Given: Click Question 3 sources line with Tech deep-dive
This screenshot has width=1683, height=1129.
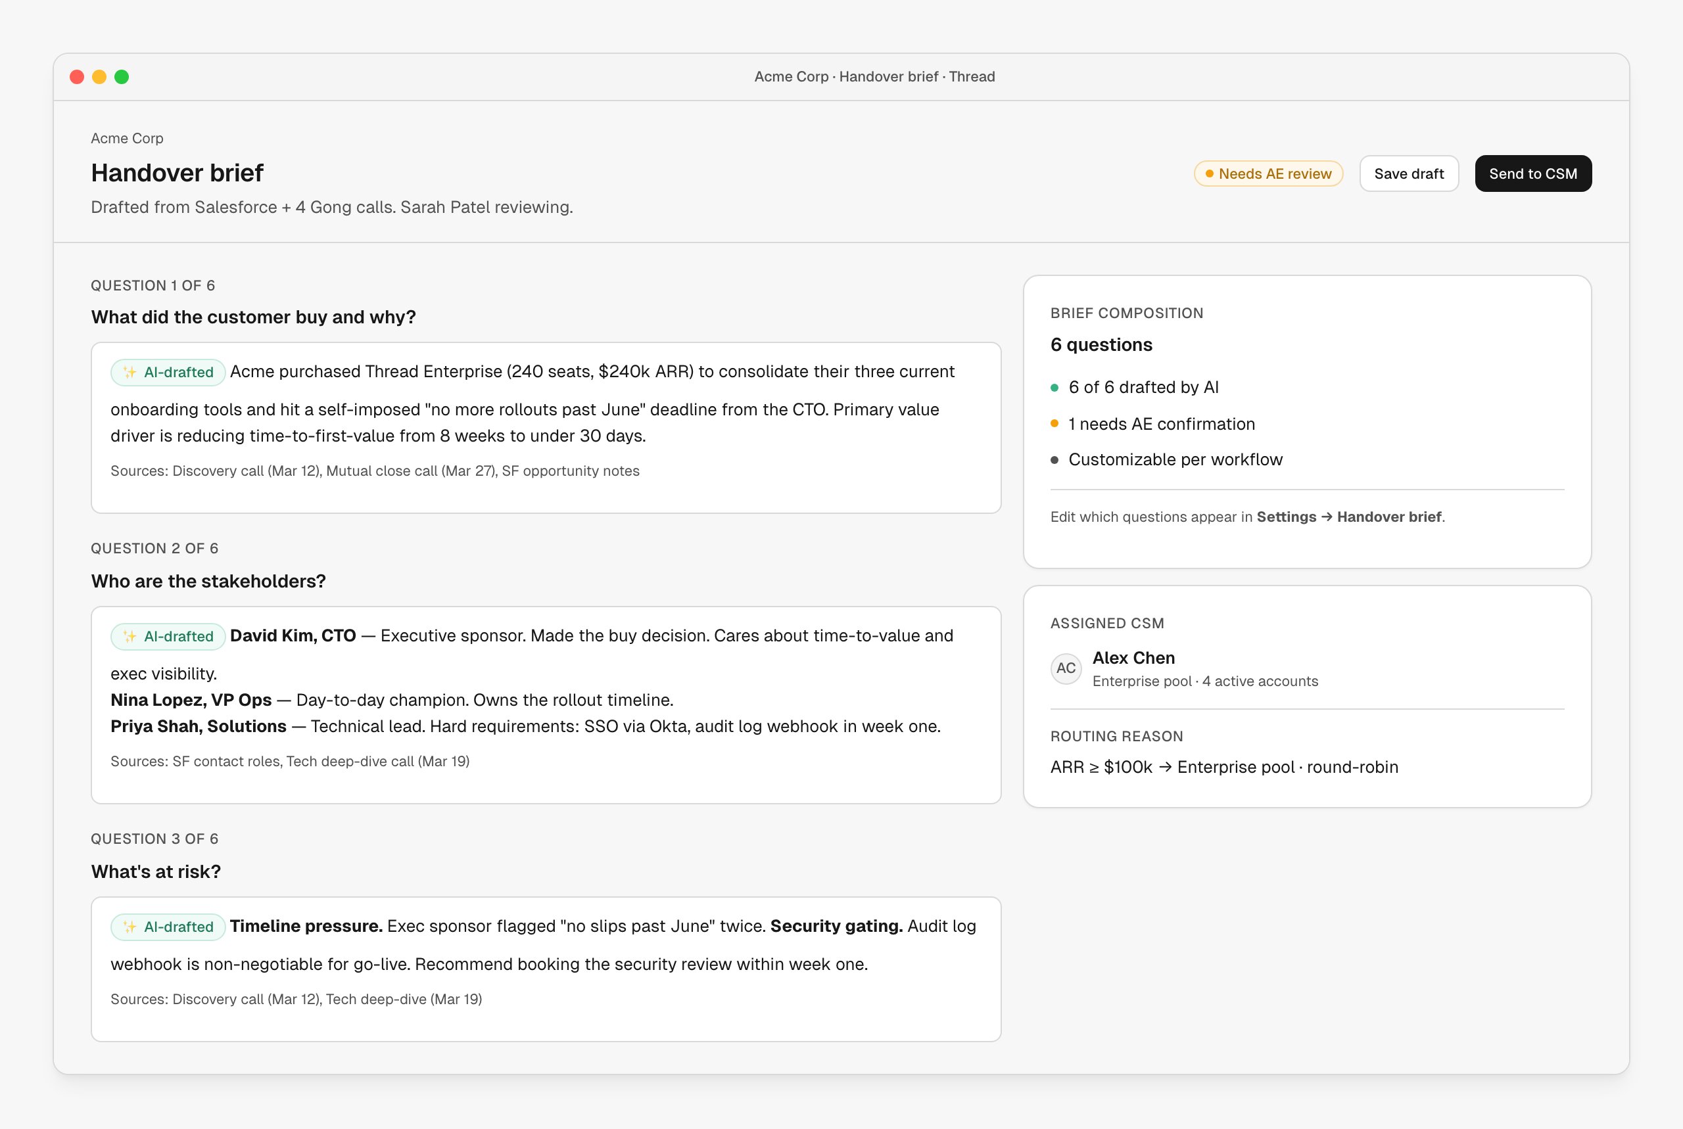Looking at the screenshot, I should [x=296, y=999].
